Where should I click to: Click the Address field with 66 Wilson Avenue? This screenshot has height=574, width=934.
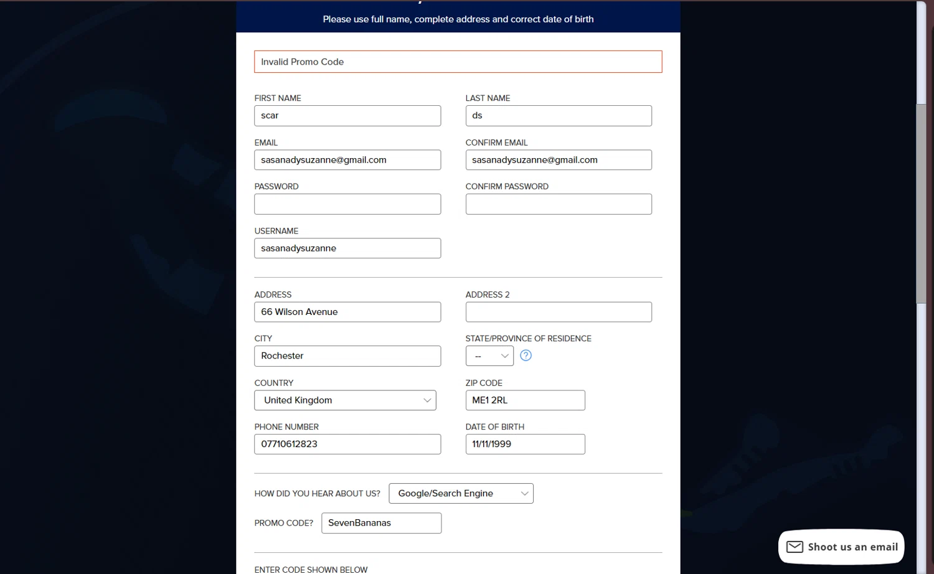coord(347,312)
